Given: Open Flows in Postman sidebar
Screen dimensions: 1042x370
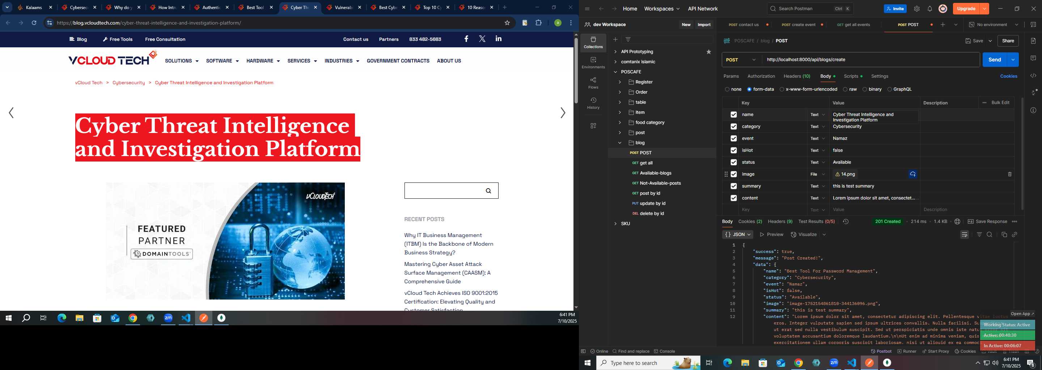Looking at the screenshot, I should 593,83.
